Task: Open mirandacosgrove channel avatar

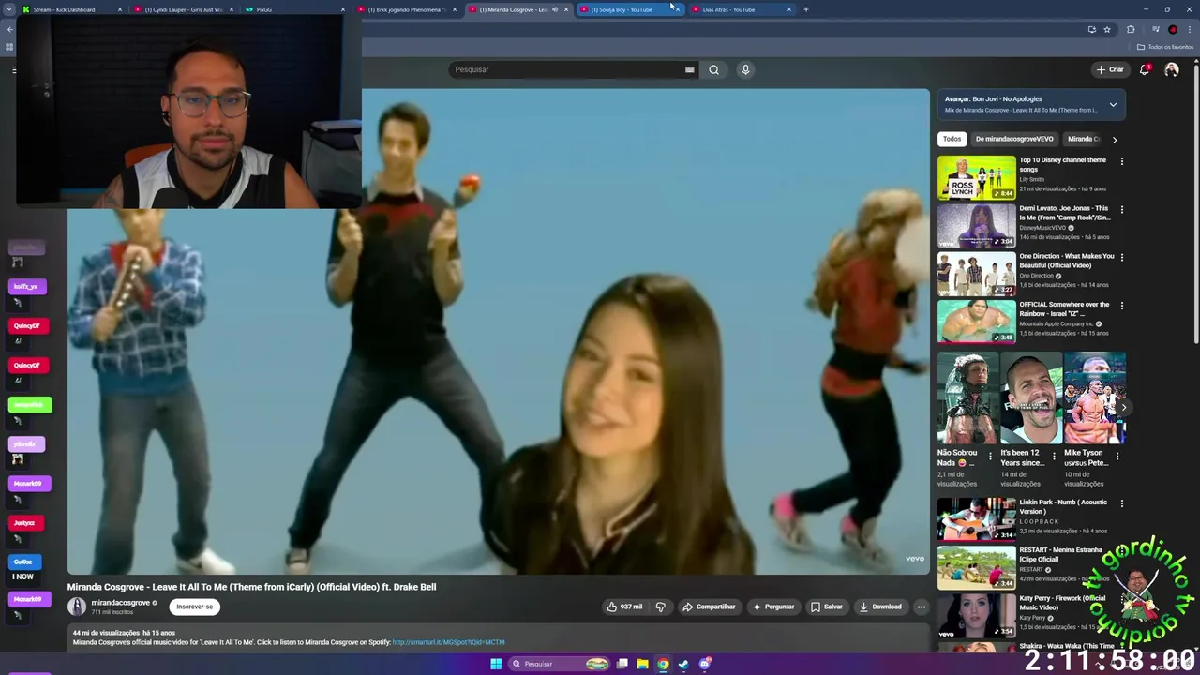Action: click(x=77, y=607)
